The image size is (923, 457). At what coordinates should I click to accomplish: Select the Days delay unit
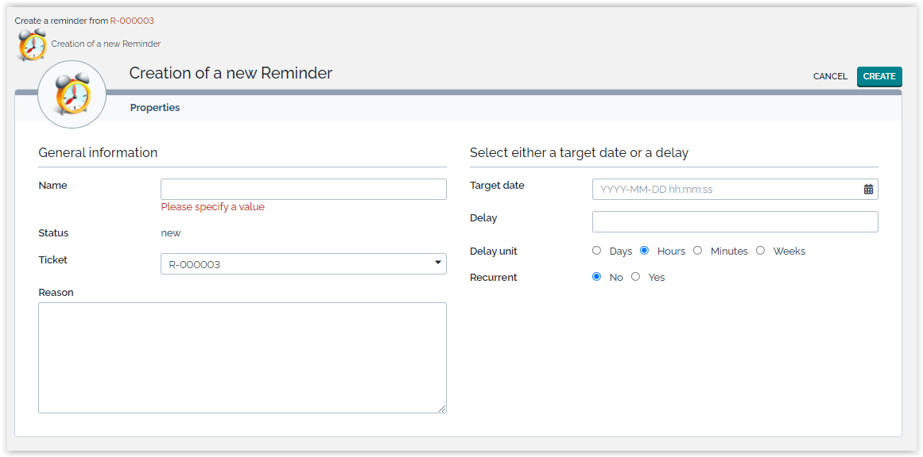(597, 251)
